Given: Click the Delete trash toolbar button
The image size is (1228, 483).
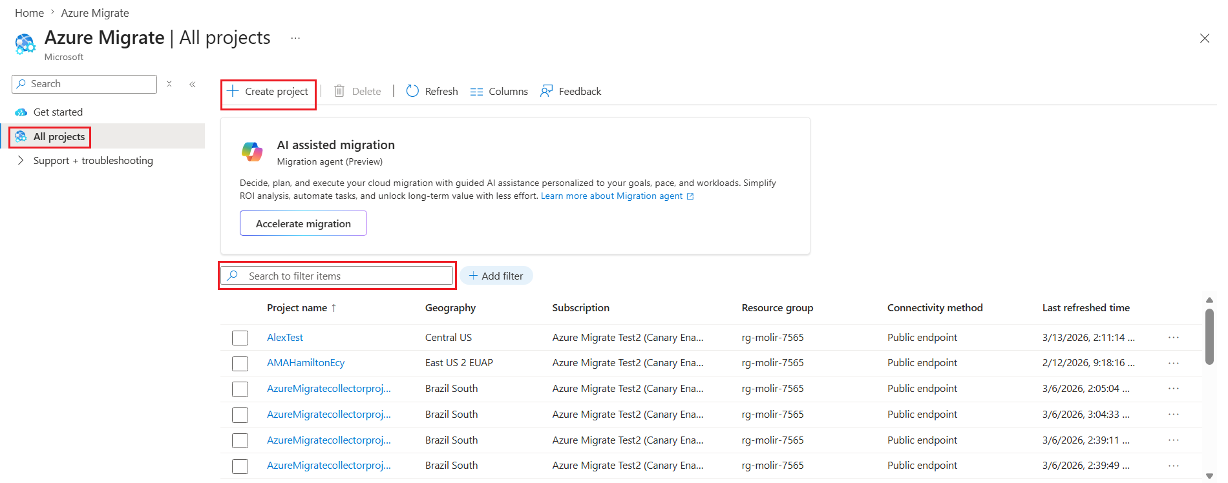Looking at the screenshot, I should click(x=357, y=92).
